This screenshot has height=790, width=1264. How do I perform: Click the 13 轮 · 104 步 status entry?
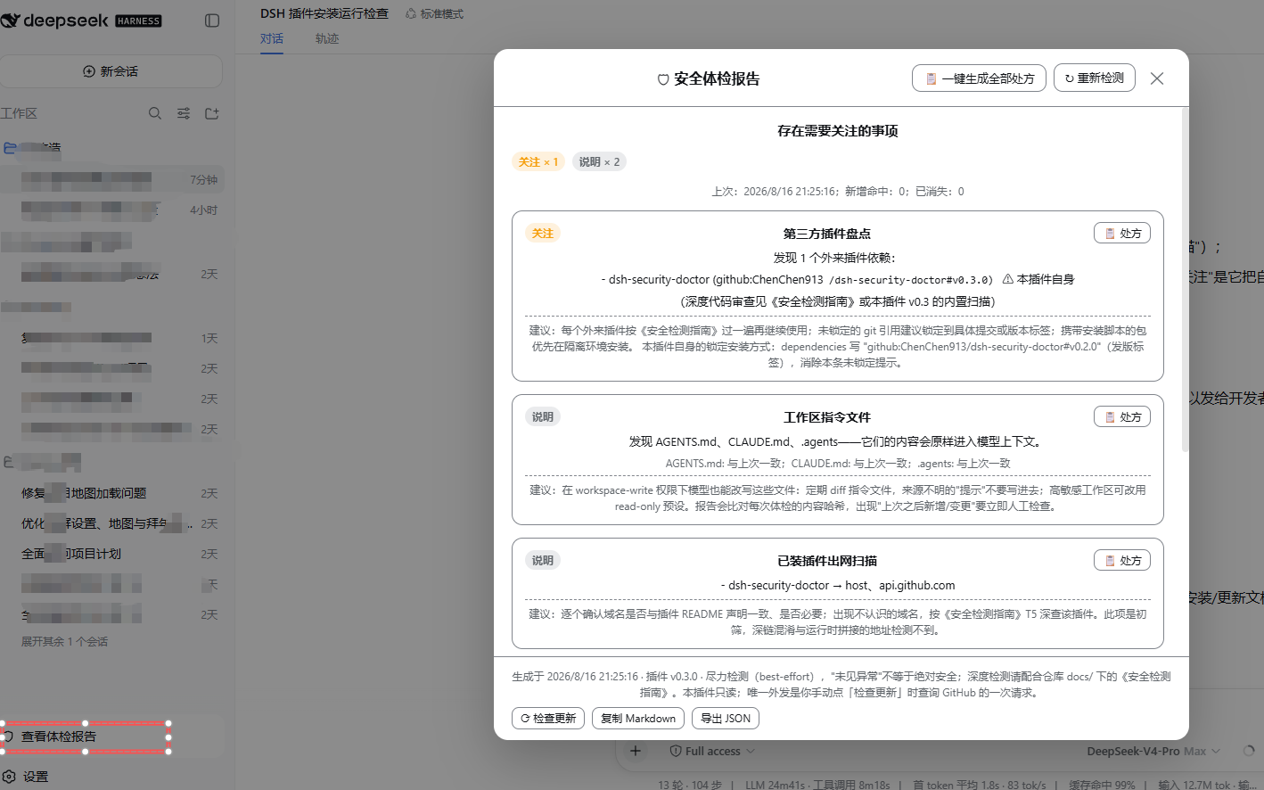(690, 785)
